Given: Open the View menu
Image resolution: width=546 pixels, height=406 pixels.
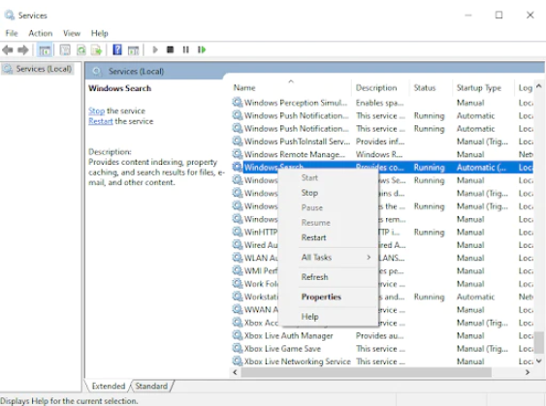Looking at the screenshot, I should click(72, 33).
